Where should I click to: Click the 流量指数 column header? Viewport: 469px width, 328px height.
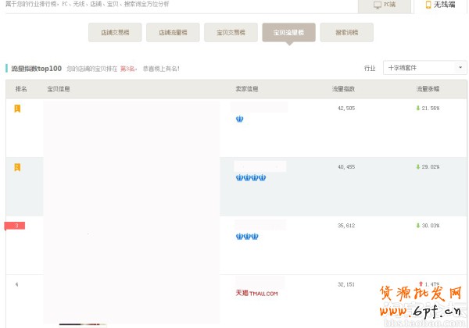click(343, 89)
